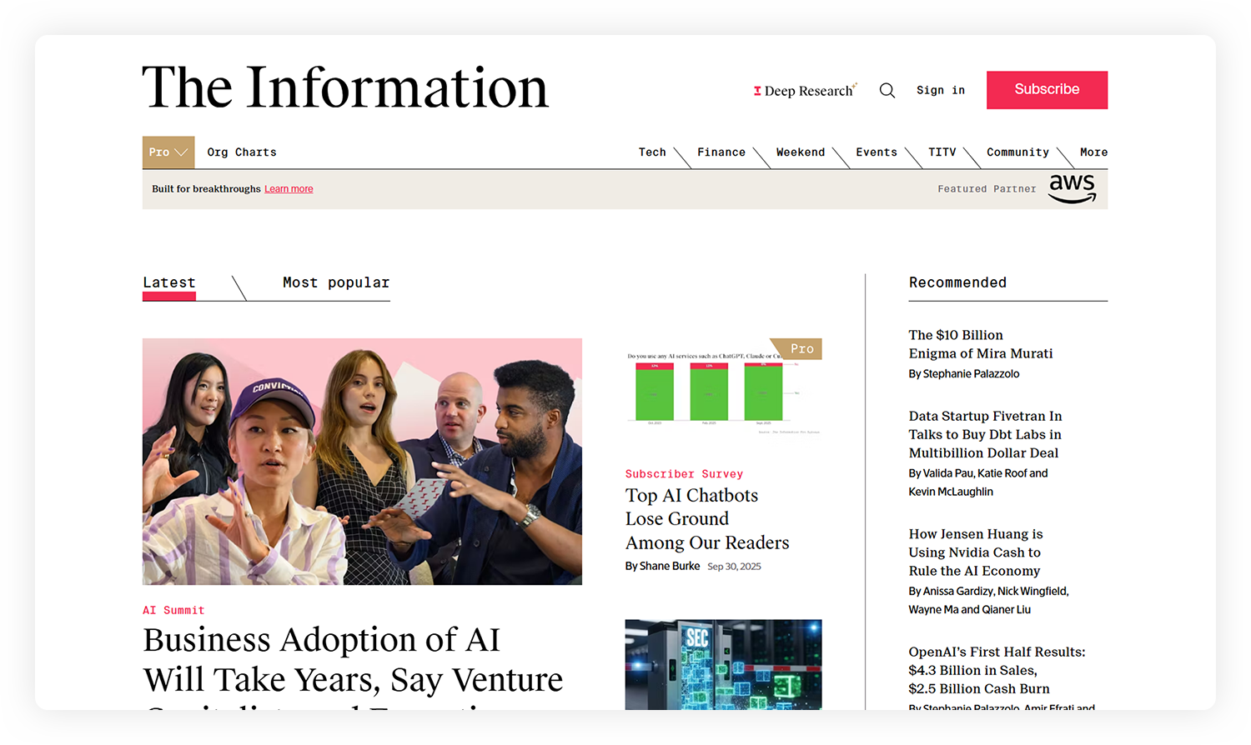Open the AI Summit panel photo
The width and height of the screenshot is (1251, 745).
tap(362, 461)
